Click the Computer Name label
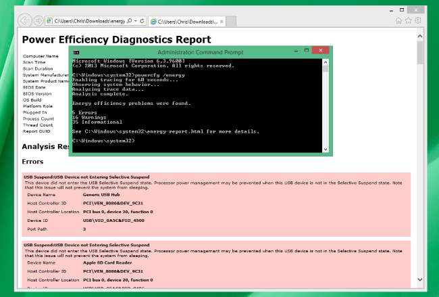439x297 pixels. [x=41, y=56]
